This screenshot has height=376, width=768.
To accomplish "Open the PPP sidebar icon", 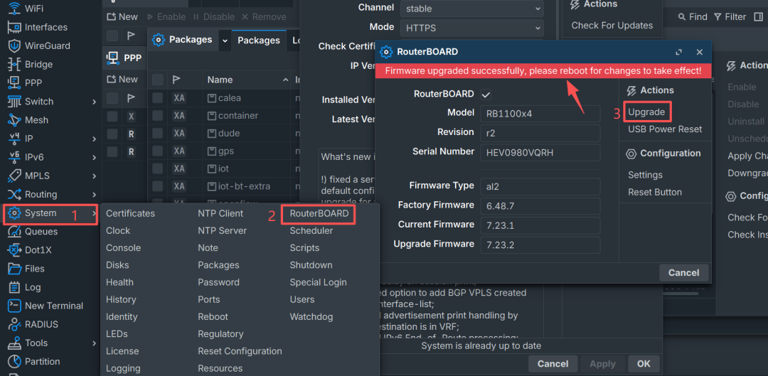I will tap(15, 82).
